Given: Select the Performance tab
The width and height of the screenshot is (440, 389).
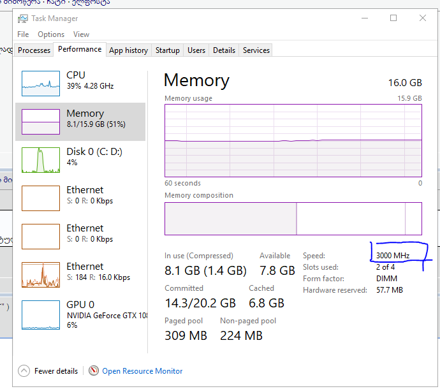Looking at the screenshot, I should tap(80, 49).
